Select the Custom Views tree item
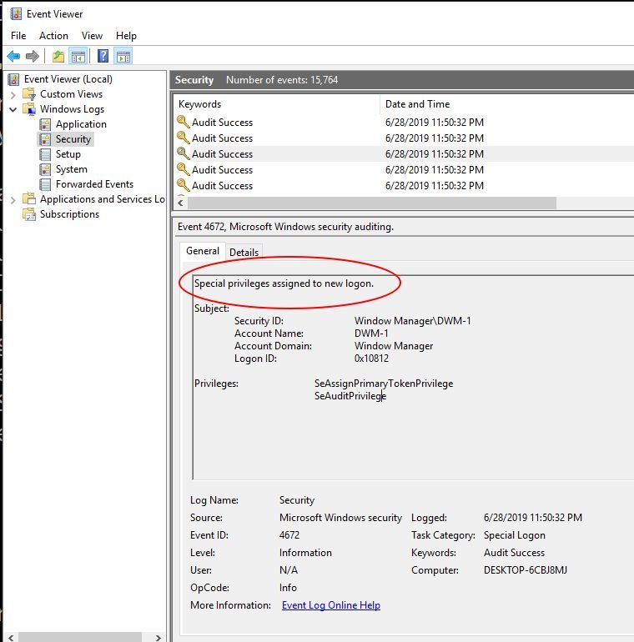 (x=71, y=94)
